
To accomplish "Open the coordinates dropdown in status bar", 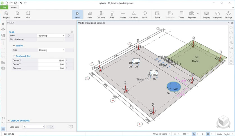I will [170, 134].
